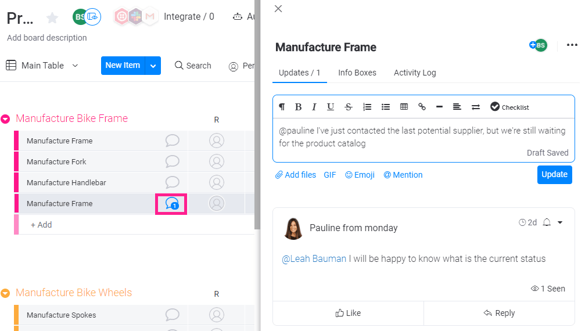Insert numbered list

(367, 107)
